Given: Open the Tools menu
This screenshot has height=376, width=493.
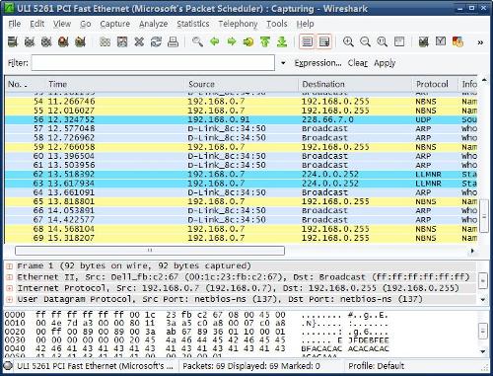Looking at the screenshot, I should tap(277, 24).
